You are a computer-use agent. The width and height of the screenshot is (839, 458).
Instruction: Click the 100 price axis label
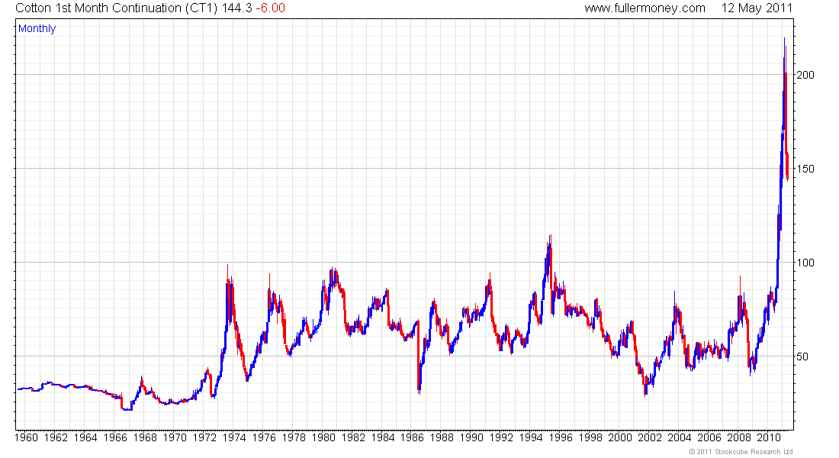[x=805, y=263]
